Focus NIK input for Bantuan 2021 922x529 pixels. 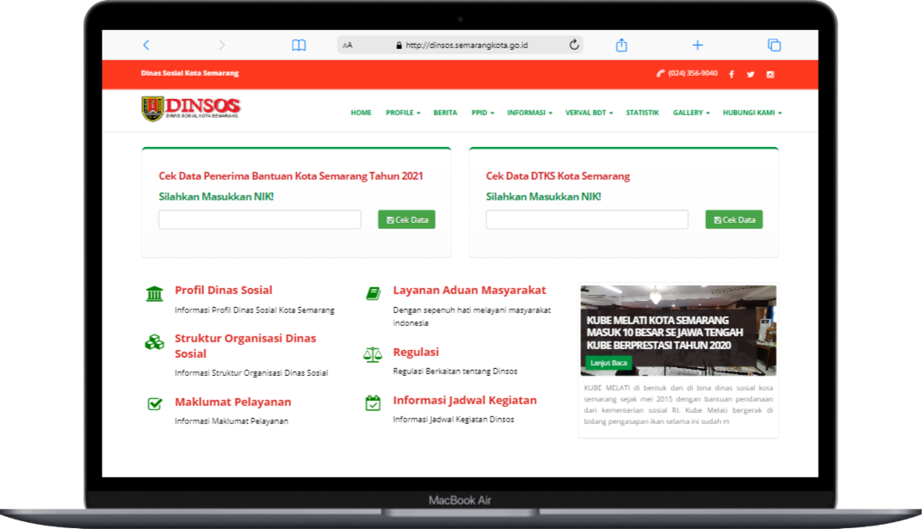click(260, 220)
